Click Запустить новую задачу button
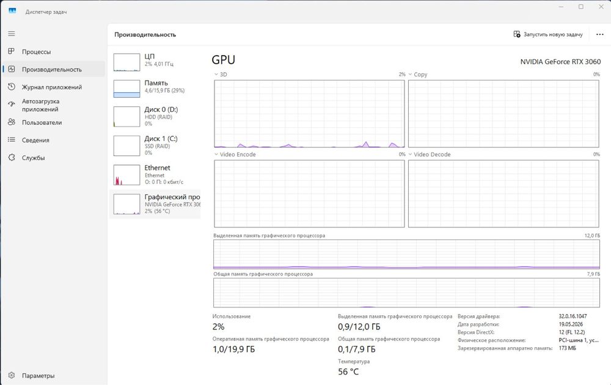 pyautogui.click(x=548, y=34)
